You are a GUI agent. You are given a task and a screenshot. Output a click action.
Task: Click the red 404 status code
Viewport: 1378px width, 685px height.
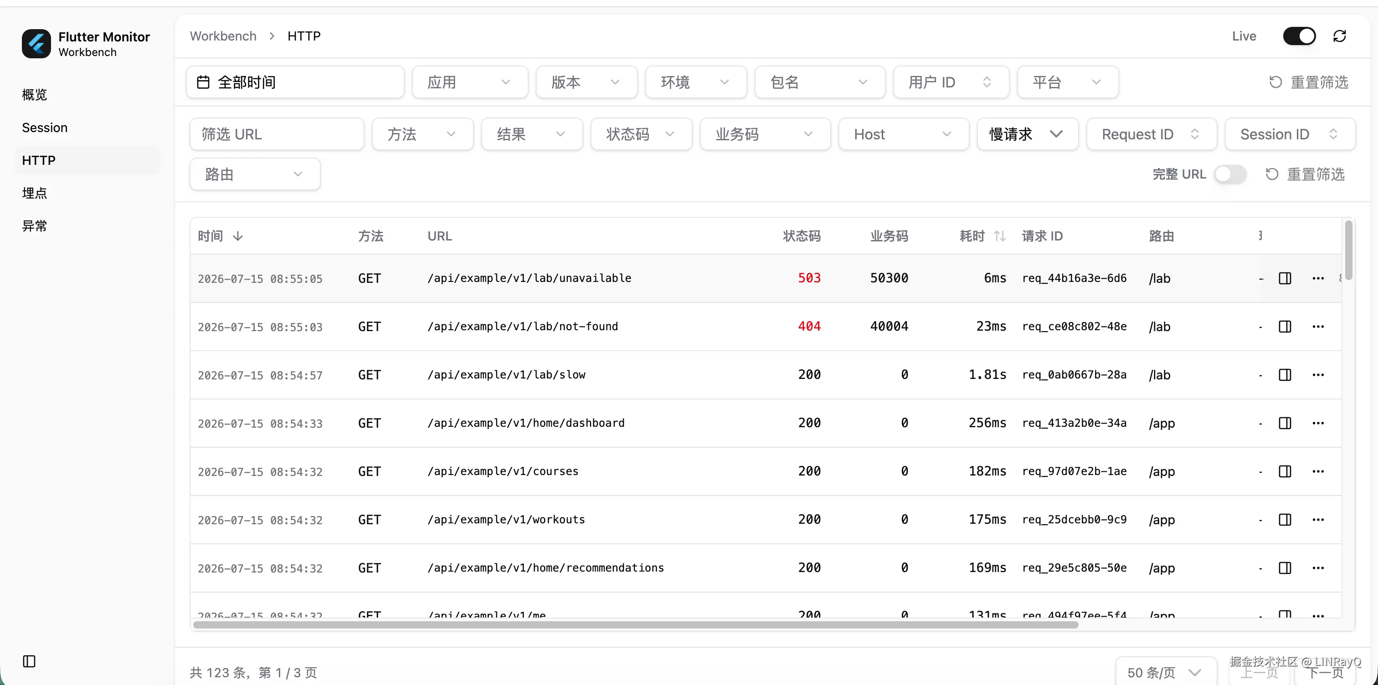click(809, 326)
